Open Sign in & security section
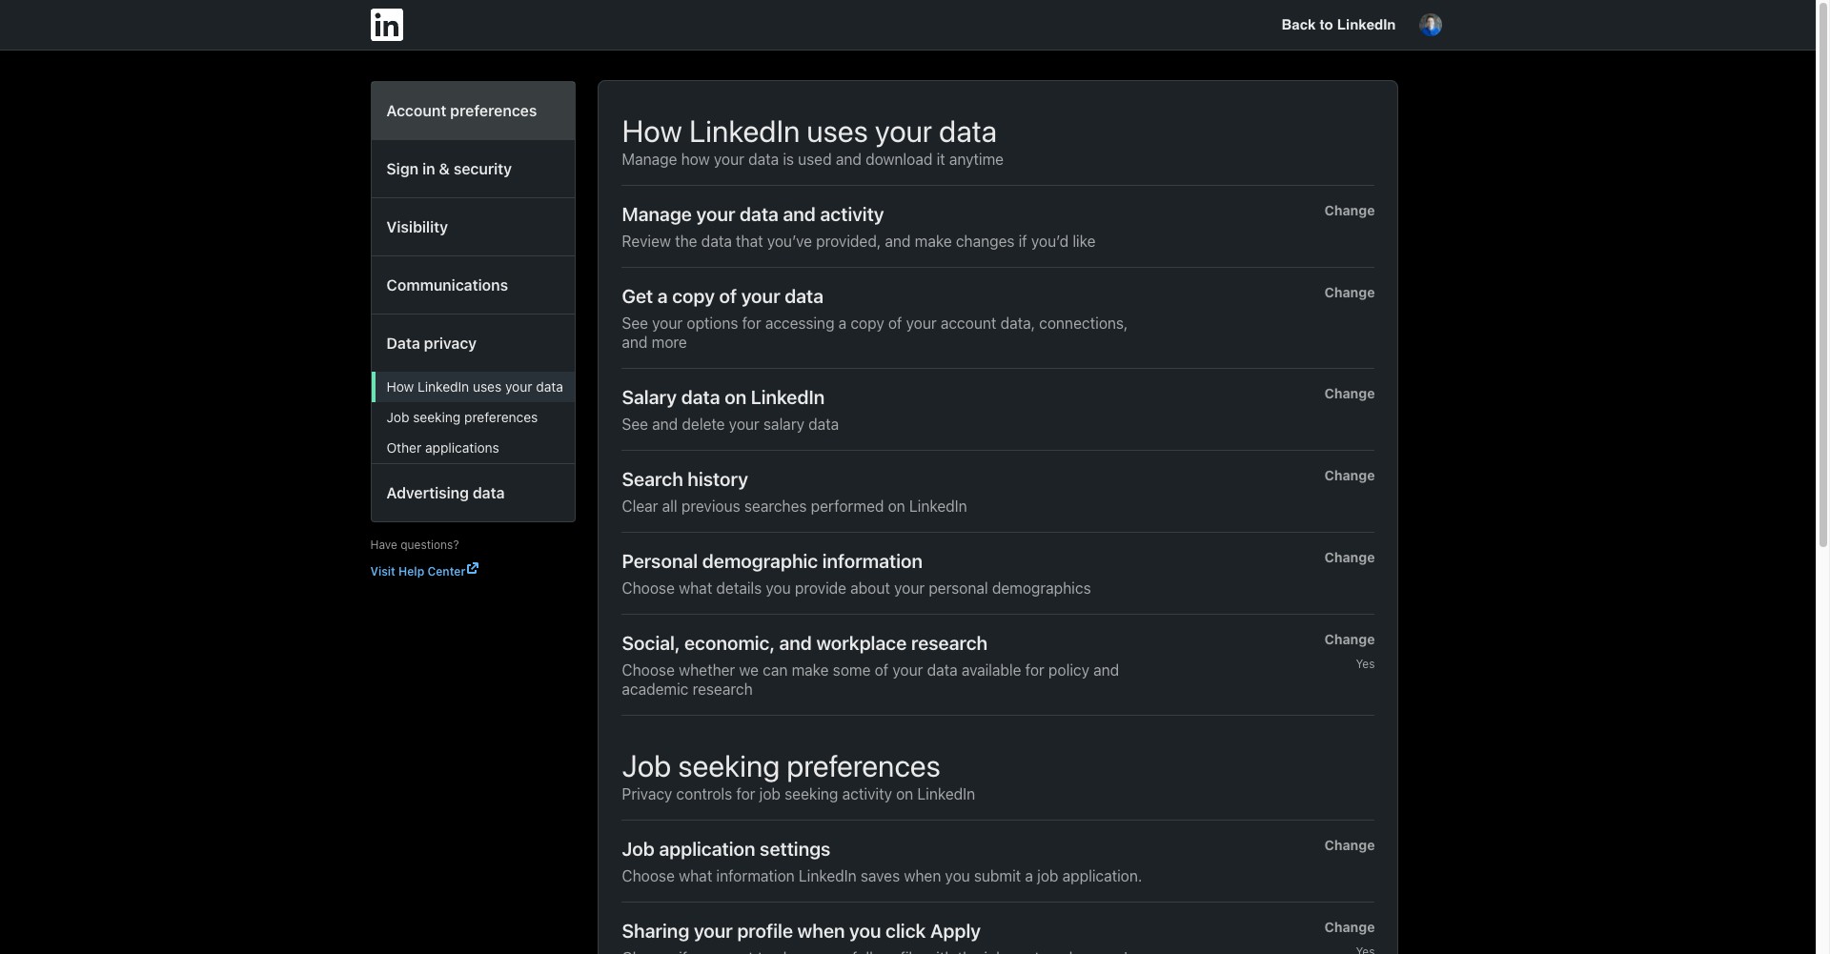This screenshot has height=954, width=1830. (449, 170)
